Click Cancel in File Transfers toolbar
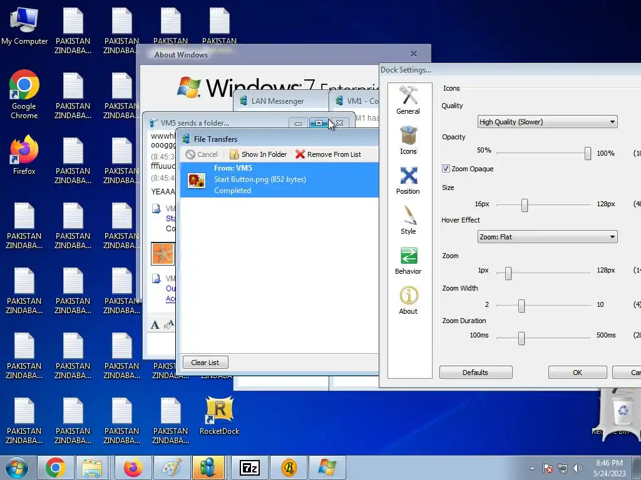This screenshot has width=641, height=480. pos(202,154)
